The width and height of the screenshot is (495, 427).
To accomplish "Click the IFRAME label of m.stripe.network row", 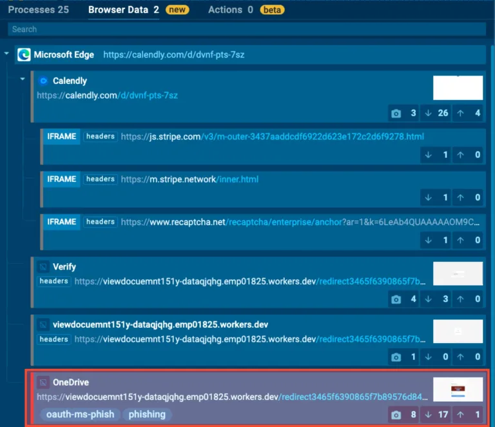I will click(62, 179).
